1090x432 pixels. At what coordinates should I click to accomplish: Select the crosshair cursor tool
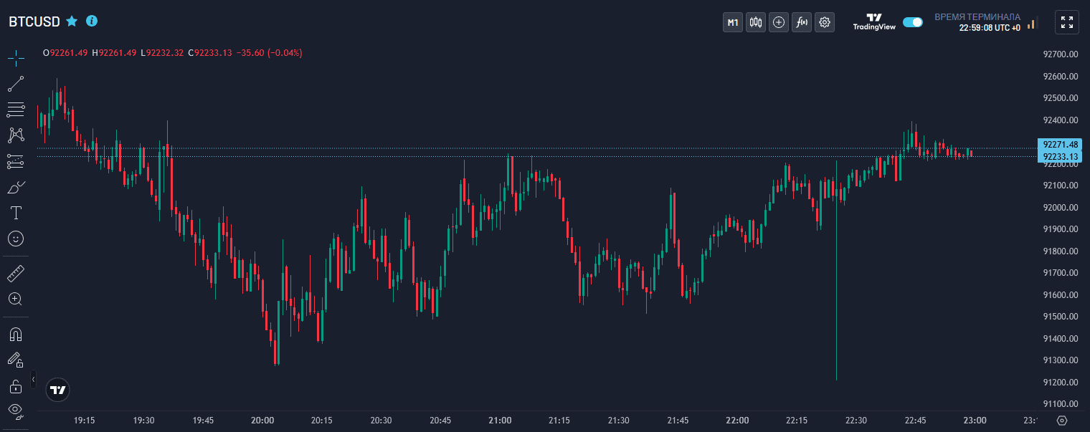pos(16,57)
